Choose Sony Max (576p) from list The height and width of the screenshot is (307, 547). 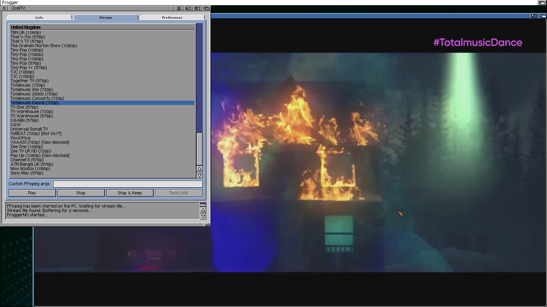click(x=27, y=173)
